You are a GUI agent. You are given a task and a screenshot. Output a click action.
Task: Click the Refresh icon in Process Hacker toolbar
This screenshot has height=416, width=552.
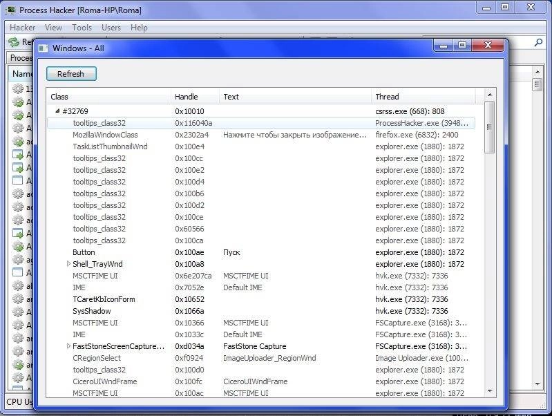click(14, 42)
